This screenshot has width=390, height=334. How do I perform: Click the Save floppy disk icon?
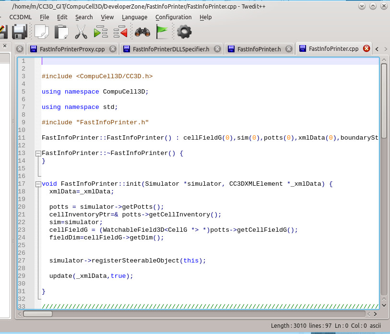coord(20,32)
